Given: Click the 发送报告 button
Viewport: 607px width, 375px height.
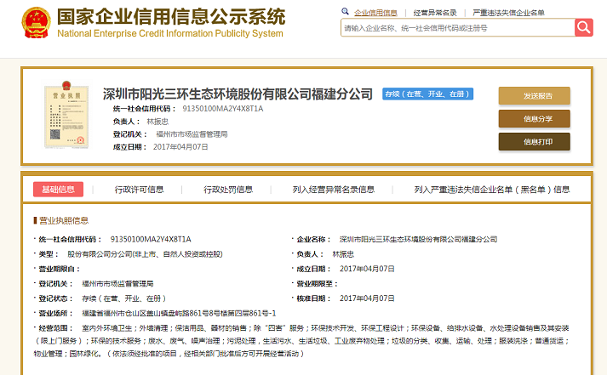Looking at the screenshot, I should click(x=534, y=95).
